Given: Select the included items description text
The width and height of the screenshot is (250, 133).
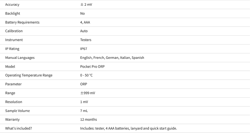Looking at the screenshot, I should pos(128,128).
